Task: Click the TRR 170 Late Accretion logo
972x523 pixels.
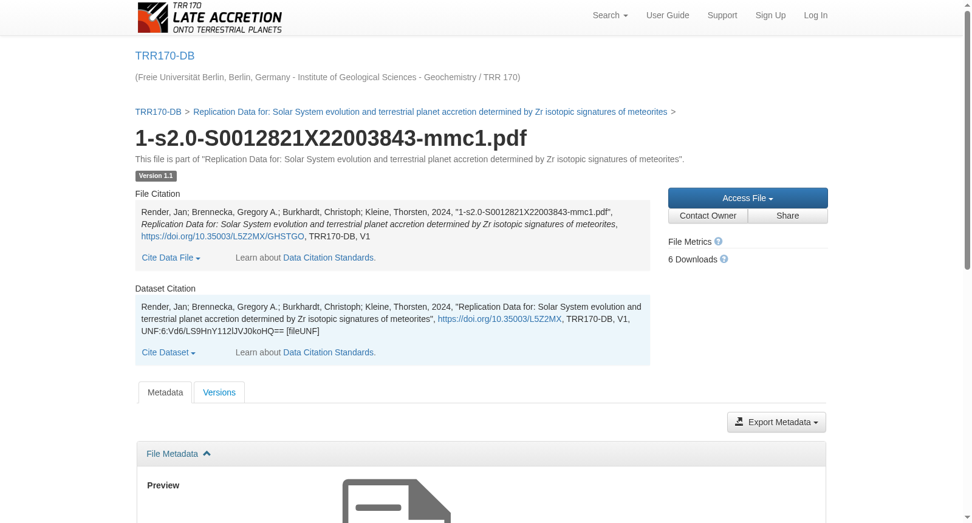Action: (x=210, y=18)
